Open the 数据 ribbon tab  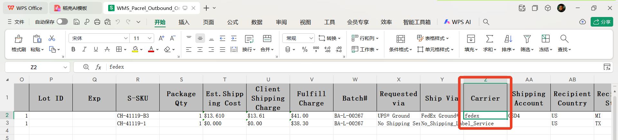click(257, 22)
